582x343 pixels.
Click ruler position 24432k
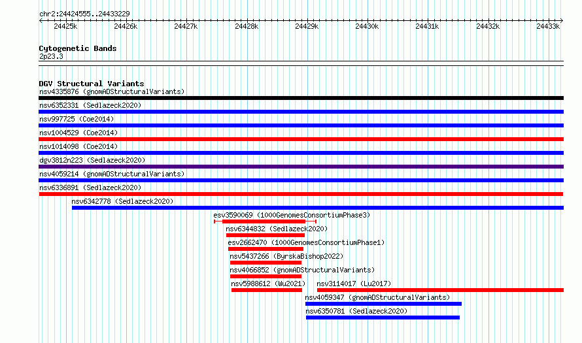click(488, 26)
